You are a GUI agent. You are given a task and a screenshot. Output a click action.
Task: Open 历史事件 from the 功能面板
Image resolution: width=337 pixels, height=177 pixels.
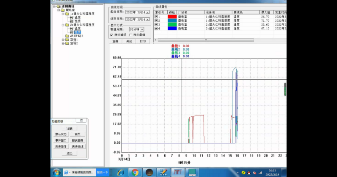point(61,147)
